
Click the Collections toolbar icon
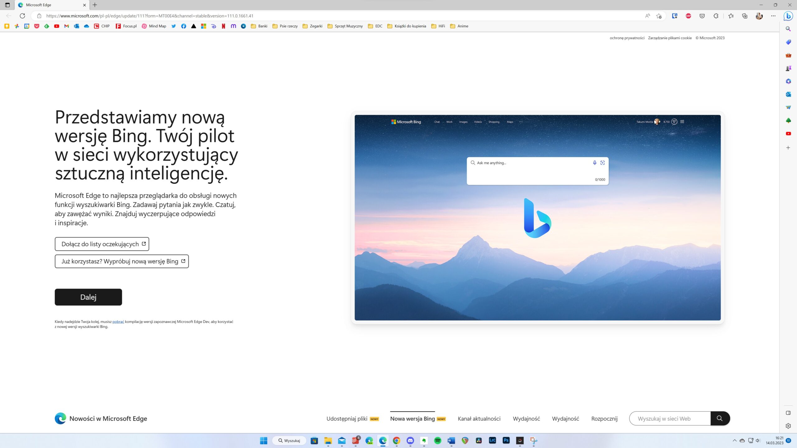[x=744, y=16]
